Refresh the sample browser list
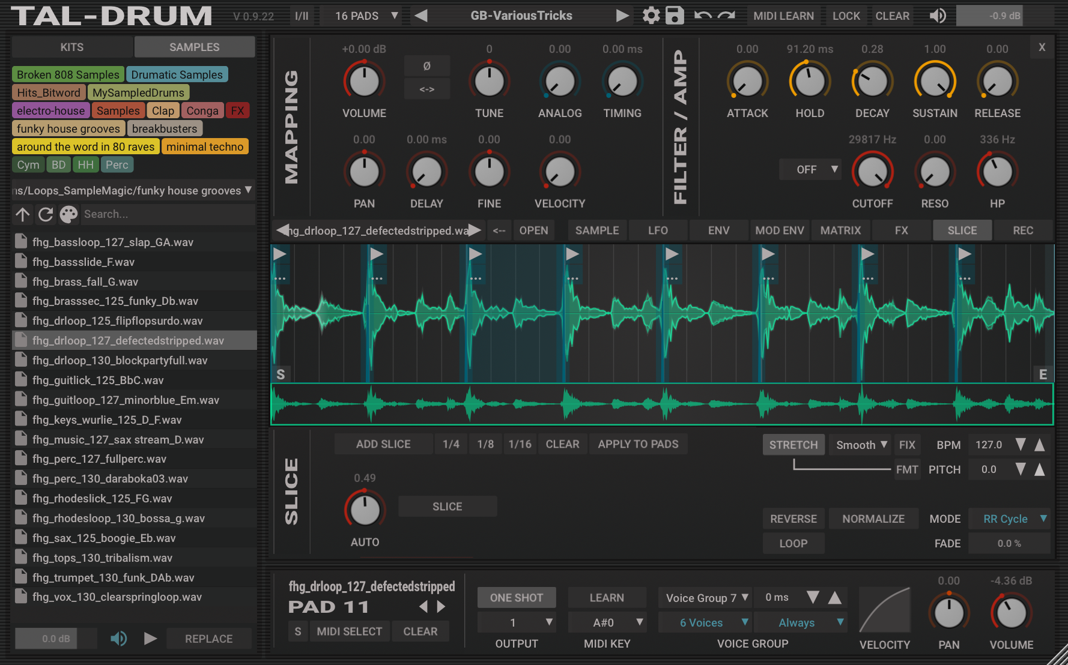The image size is (1068, 665). tap(46, 214)
